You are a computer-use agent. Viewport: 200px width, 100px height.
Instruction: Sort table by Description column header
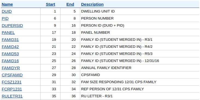click(x=92, y=4)
